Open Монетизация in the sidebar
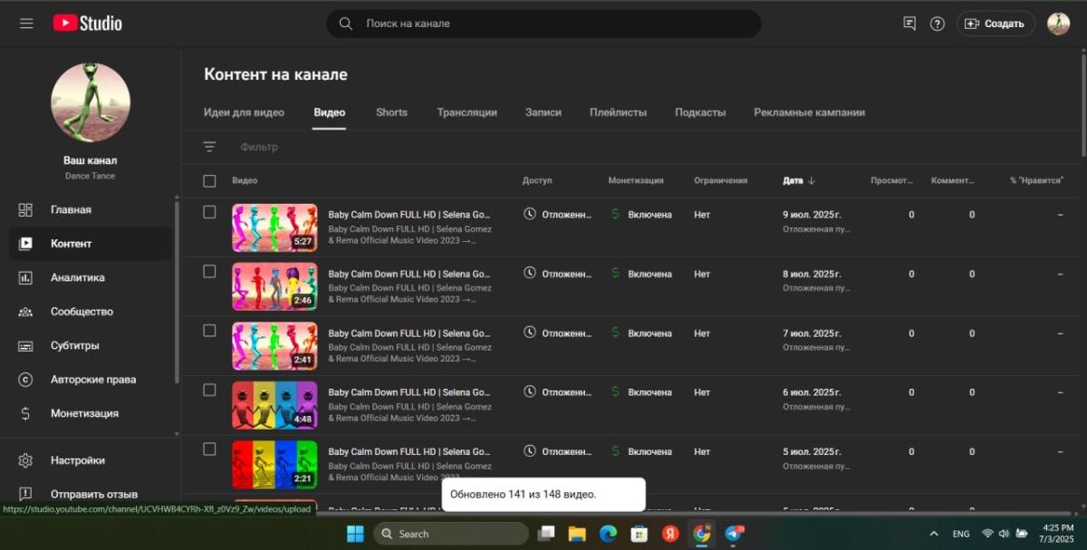 pyautogui.click(x=91, y=413)
